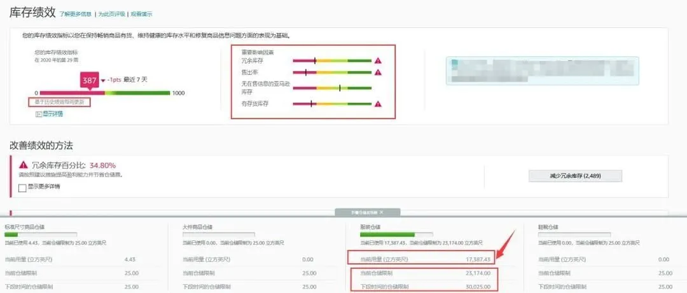687x293 pixels.
Task: Open the 为此页评级 link
Action: 111,14
